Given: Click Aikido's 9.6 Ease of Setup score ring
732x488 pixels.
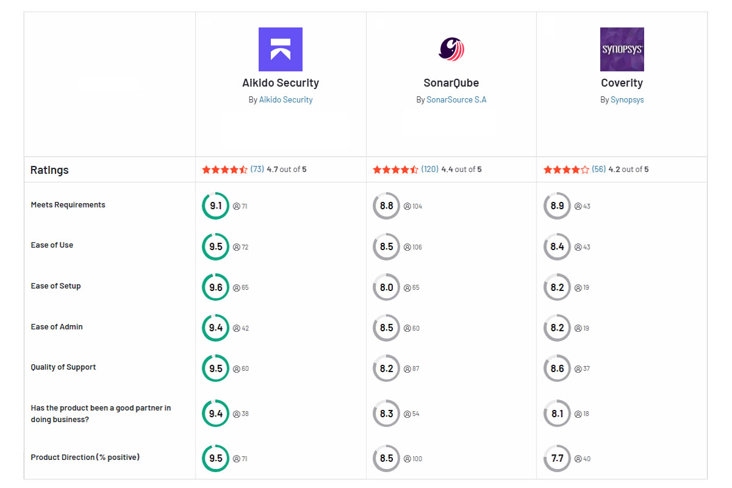Looking at the screenshot, I should 216,287.
